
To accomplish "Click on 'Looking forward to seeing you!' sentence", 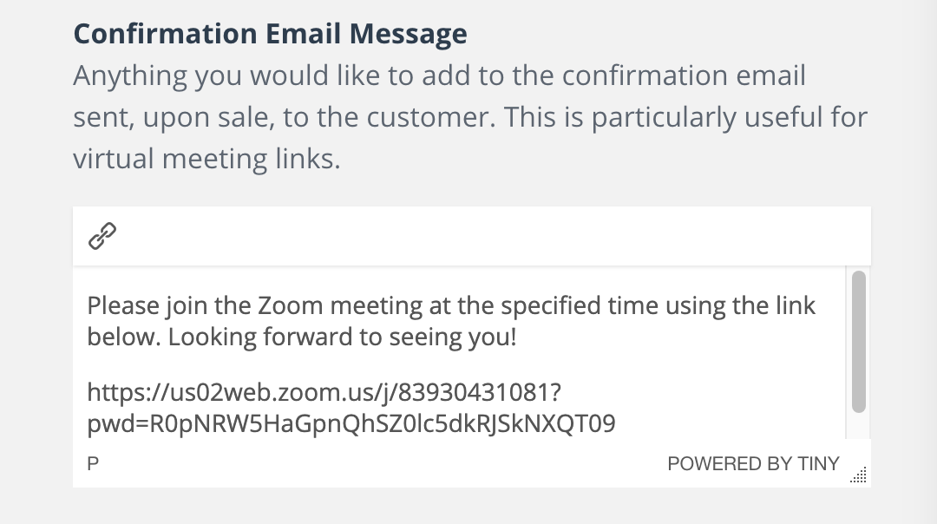I will click(x=342, y=337).
